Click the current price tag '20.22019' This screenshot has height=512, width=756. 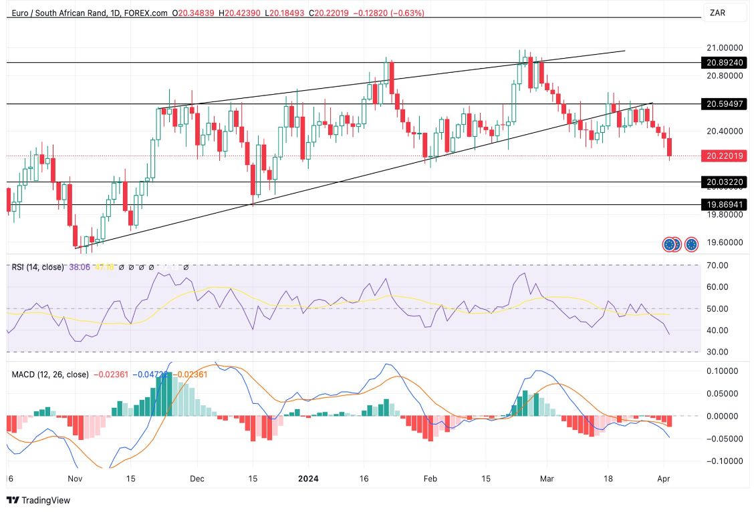pyautogui.click(x=725, y=156)
